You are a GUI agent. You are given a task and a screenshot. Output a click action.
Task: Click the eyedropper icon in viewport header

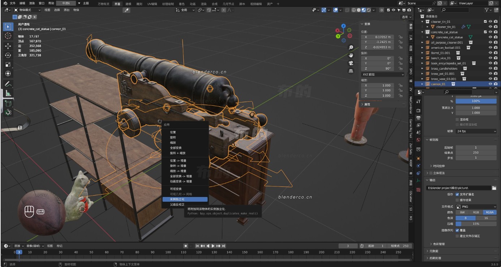[x=127, y=10]
